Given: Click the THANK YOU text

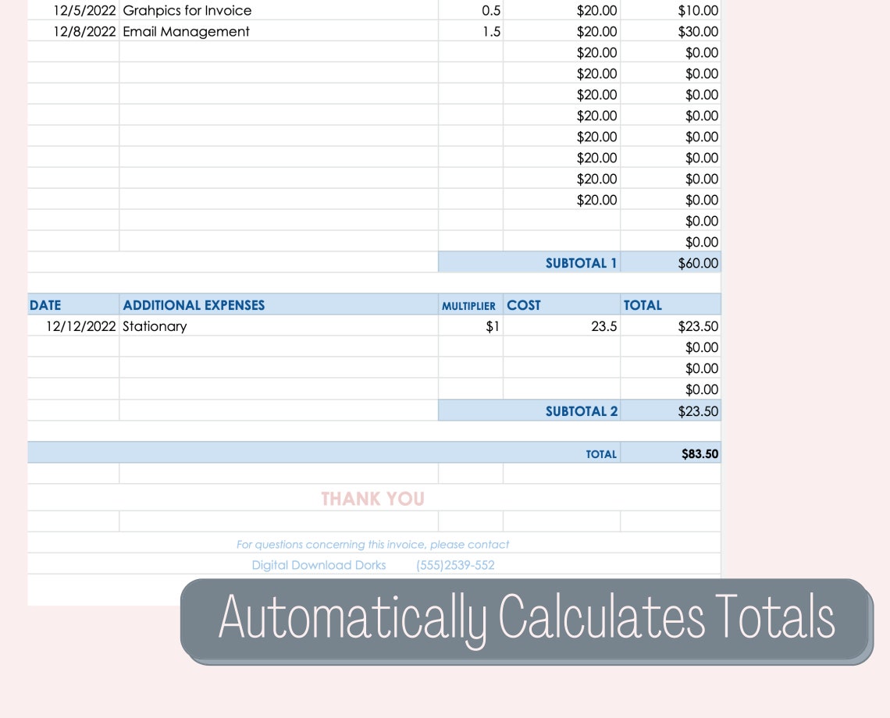Looking at the screenshot, I should pyautogui.click(x=372, y=499).
